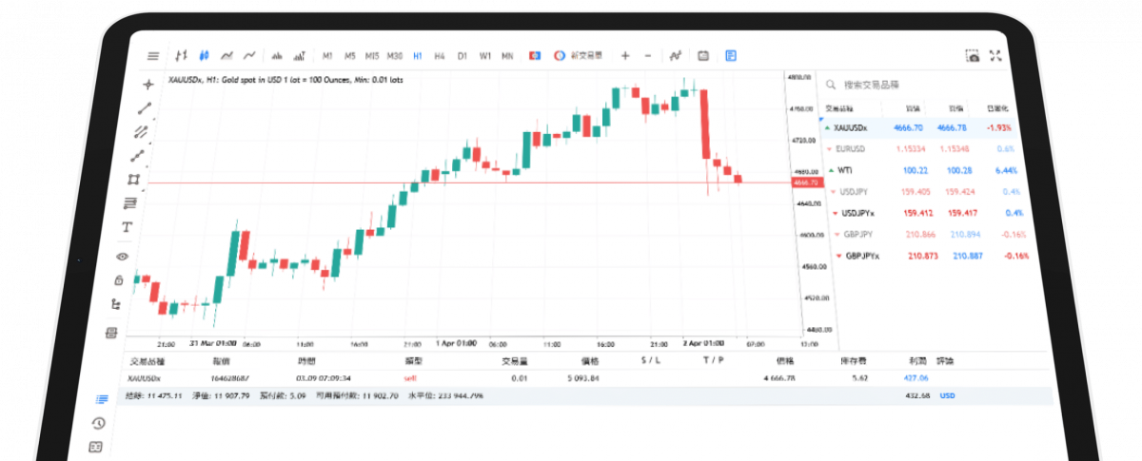Viewport: 1142px width, 461px height.
Task: Select the crosshair cursor tool
Action: [x=147, y=85]
